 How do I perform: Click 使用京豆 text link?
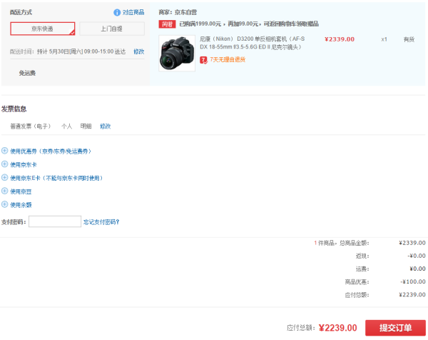21,191
